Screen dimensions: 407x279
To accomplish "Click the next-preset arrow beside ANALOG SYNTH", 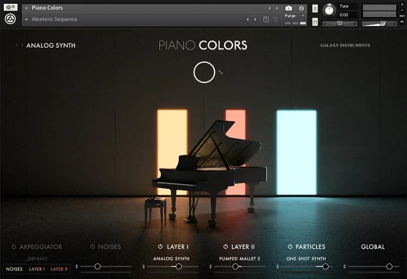I will pyautogui.click(x=22, y=45).
